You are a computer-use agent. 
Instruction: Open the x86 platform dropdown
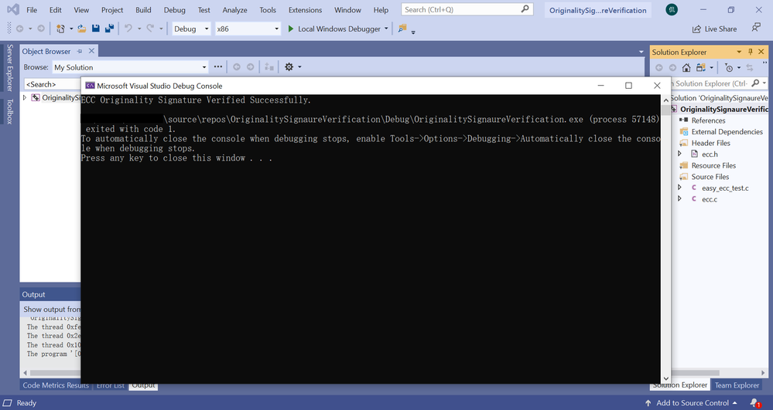pyautogui.click(x=248, y=29)
